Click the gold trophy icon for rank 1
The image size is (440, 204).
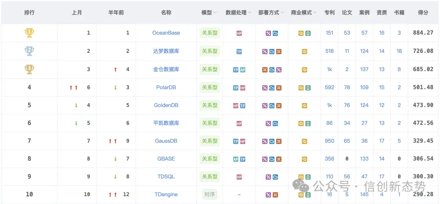(x=29, y=33)
